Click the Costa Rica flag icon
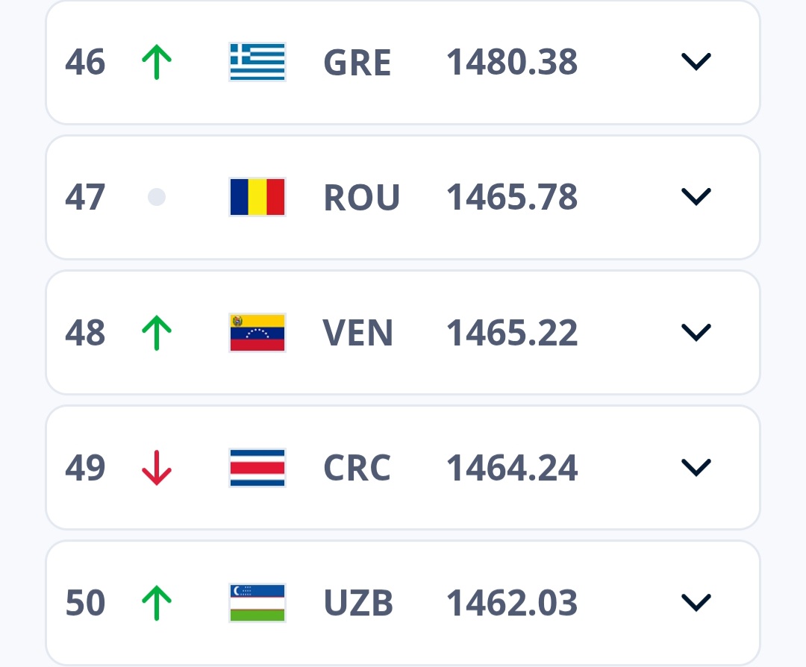Viewport: 806px width, 667px height. [x=257, y=468]
